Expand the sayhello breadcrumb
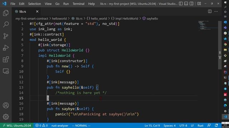 (150, 18)
